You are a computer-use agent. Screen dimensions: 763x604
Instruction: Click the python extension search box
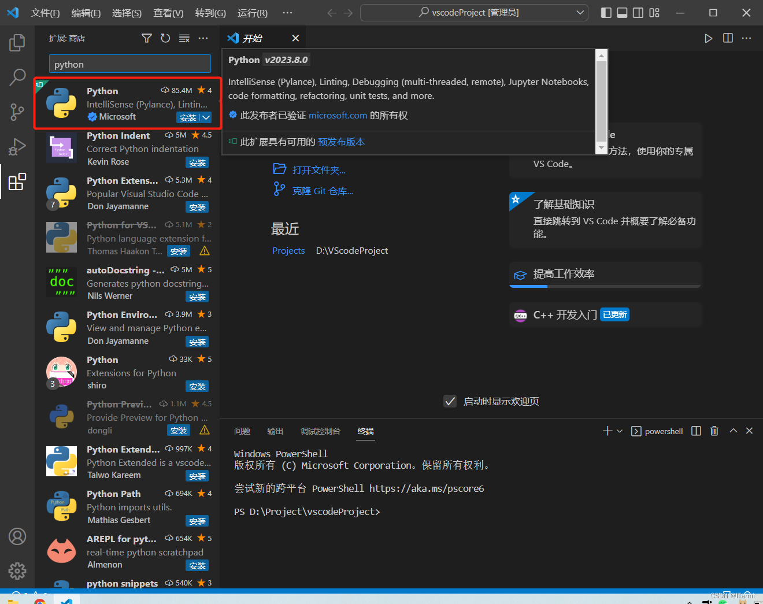pyautogui.click(x=130, y=64)
